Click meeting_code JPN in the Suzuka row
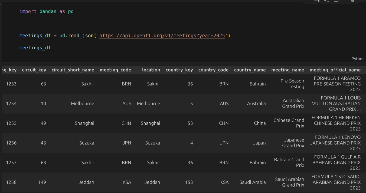Viewport: 366px width, 193px height. tap(127, 143)
